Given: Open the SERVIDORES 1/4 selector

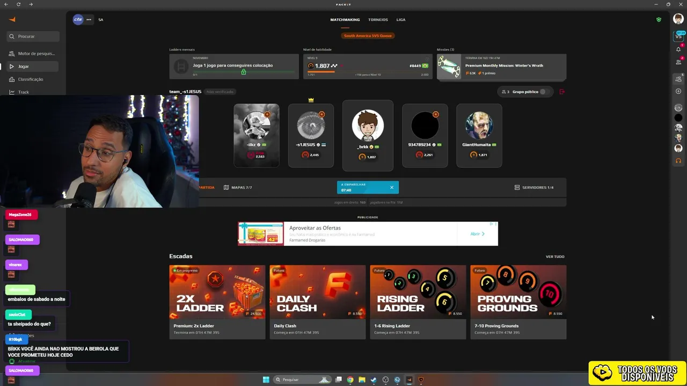Looking at the screenshot, I should pos(534,187).
